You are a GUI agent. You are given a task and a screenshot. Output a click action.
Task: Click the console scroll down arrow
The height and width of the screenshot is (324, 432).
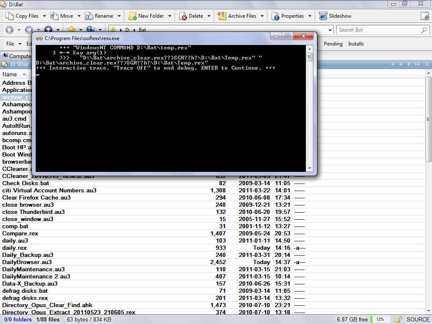point(309,168)
